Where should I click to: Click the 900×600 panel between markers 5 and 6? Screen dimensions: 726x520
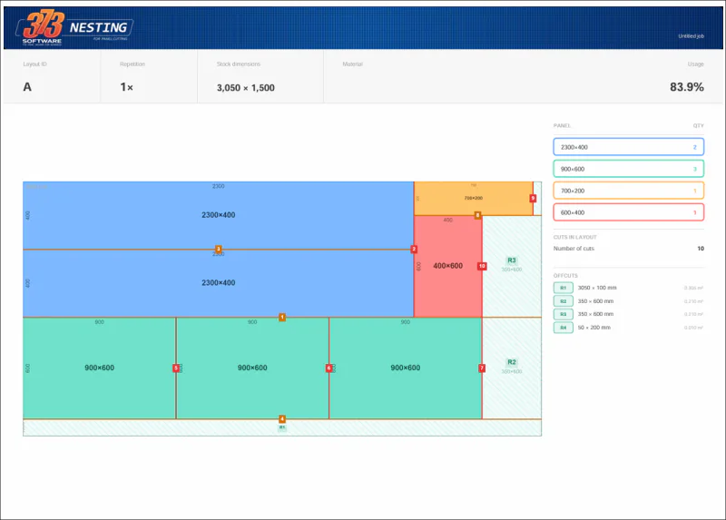tap(252, 368)
